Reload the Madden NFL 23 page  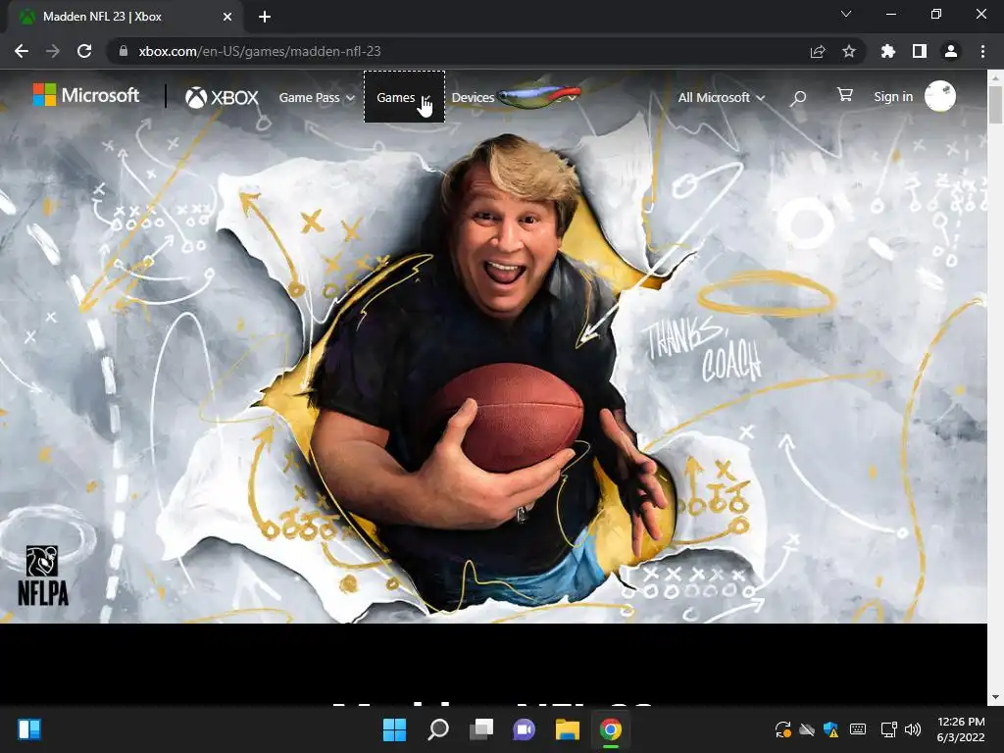coord(84,51)
